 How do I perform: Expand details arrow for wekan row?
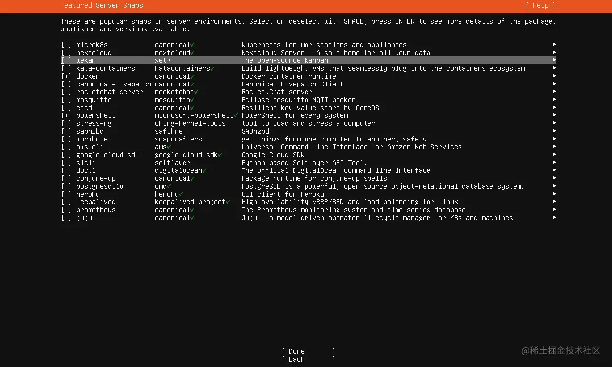[554, 60]
